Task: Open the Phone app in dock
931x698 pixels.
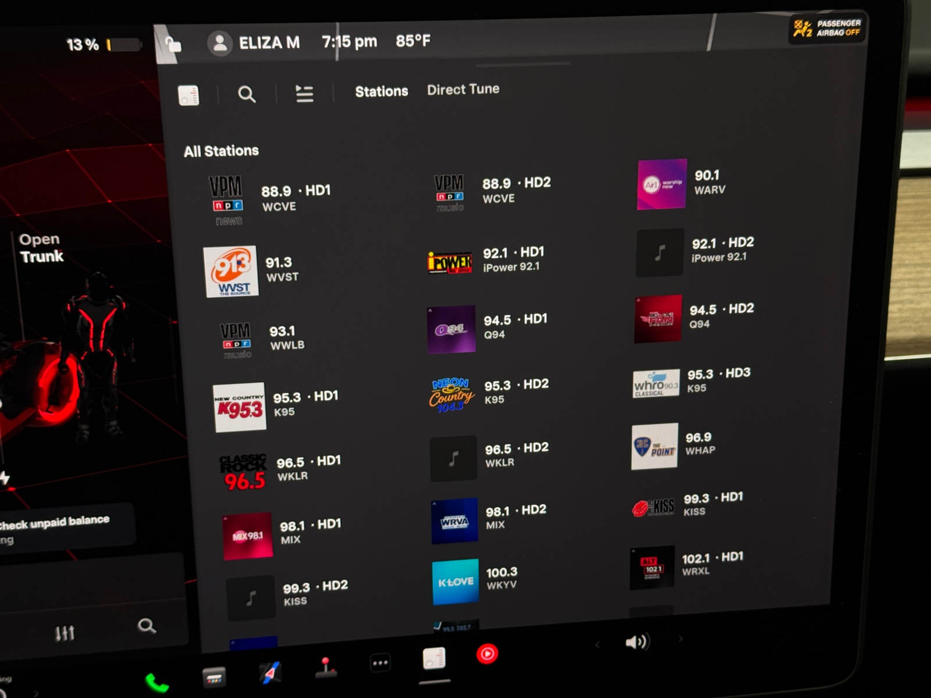Action: click(x=156, y=682)
